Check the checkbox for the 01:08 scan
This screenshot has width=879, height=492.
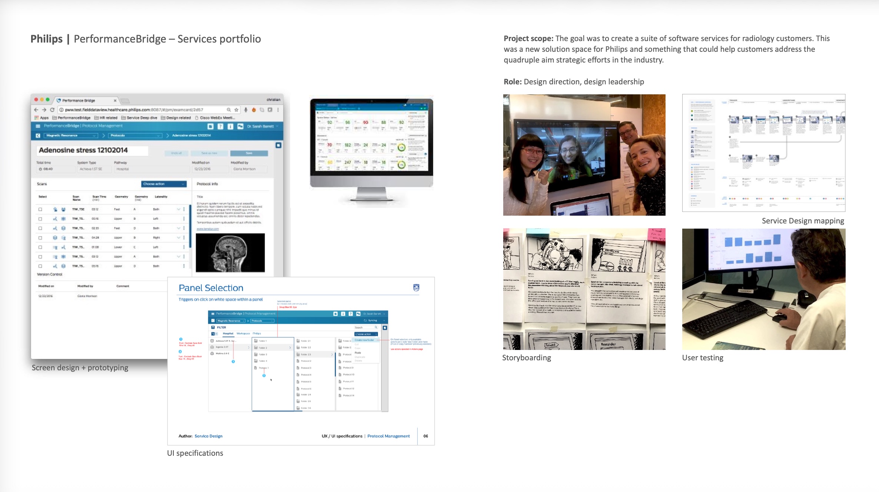coord(40,247)
